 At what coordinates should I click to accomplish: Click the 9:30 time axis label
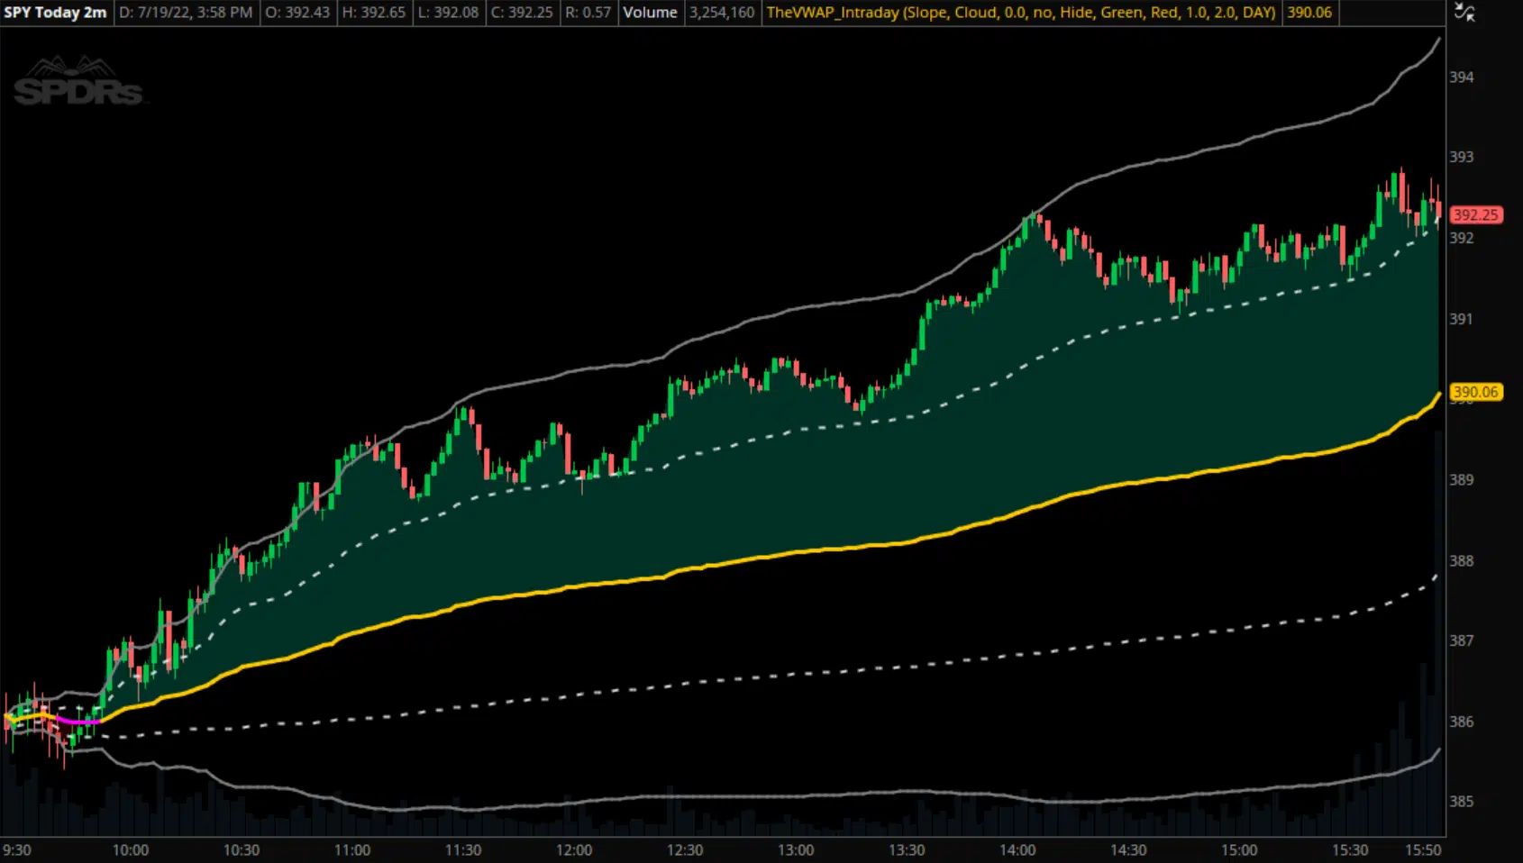[17, 849]
